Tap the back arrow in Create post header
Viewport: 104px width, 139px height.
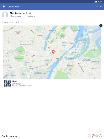[4, 7]
